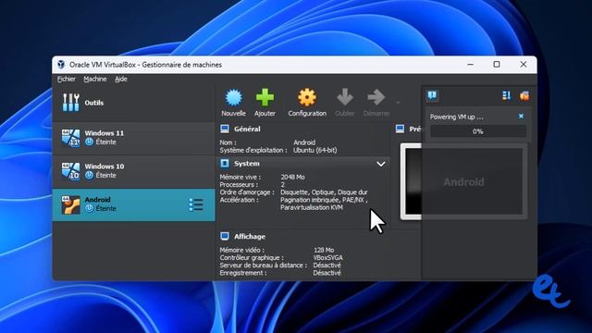
Task: Click the Prévisualisation monitor icon
Action: point(401,129)
